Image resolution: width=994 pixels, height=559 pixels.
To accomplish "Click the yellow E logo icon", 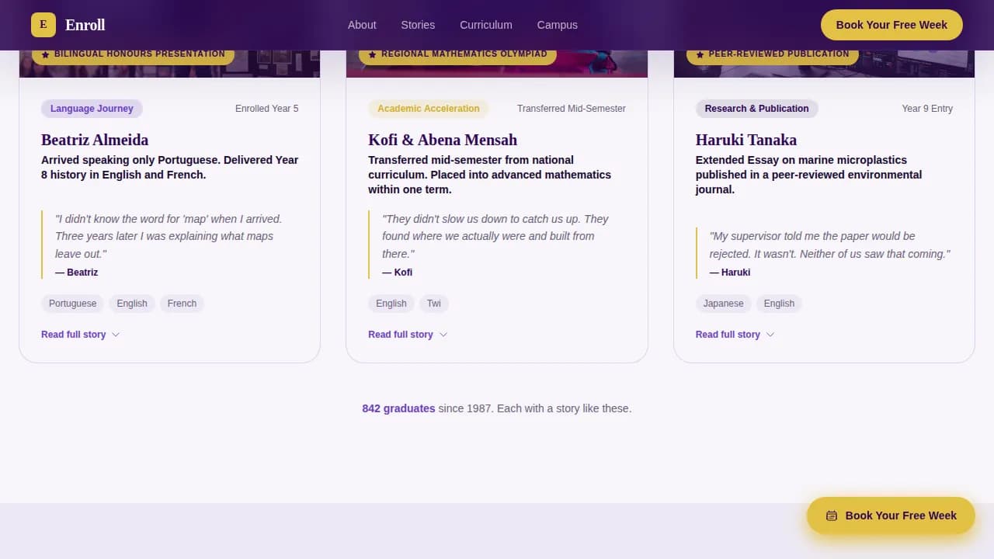I will (43, 25).
